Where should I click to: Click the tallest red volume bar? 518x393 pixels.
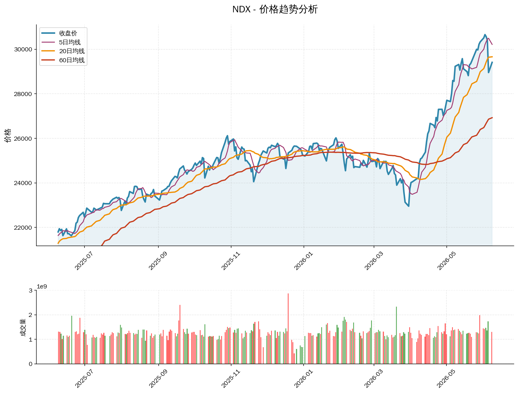(x=288, y=329)
